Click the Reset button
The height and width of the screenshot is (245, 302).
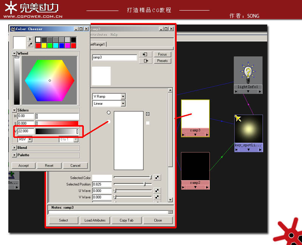tap(49, 165)
